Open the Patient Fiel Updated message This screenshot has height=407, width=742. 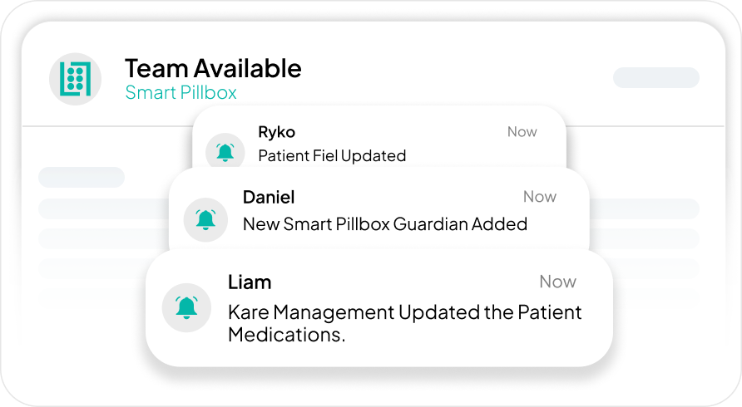point(332,155)
